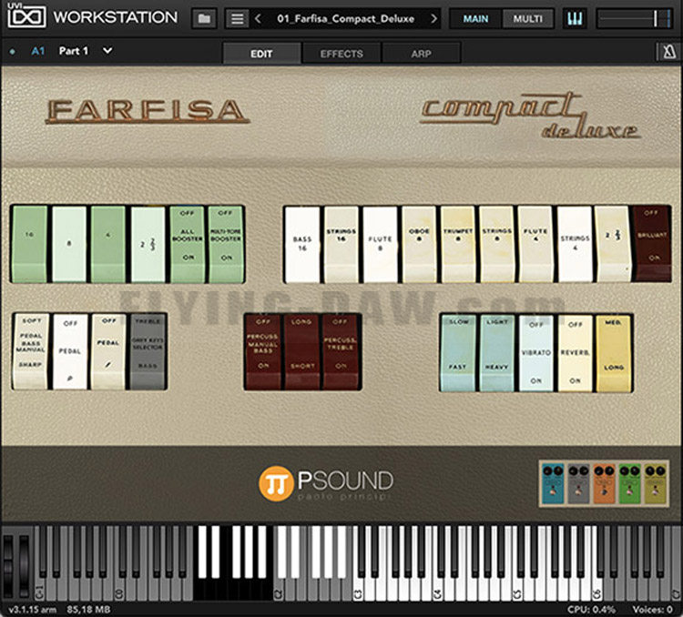Viewport: 683px width, 617px height.
Task: Adjust the master volume slider
Action: click(x=633, y=19)
